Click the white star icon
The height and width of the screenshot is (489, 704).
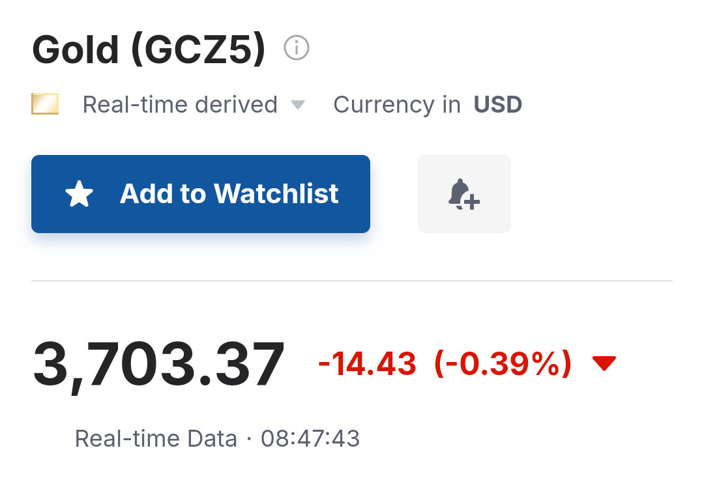click(x=80, y=194)
